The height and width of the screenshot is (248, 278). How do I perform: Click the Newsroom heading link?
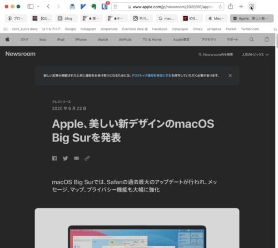20,54
